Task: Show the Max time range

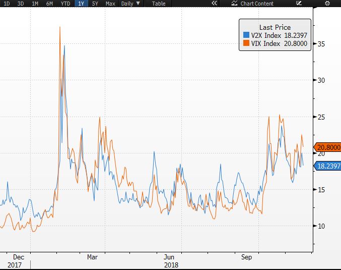Action: click(x=110, y=4)
